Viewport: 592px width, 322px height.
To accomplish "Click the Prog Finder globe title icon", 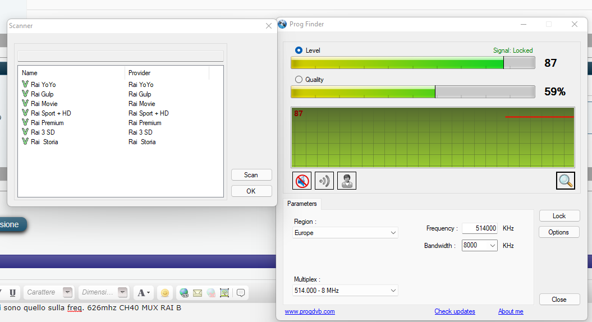I will [282, 24].
